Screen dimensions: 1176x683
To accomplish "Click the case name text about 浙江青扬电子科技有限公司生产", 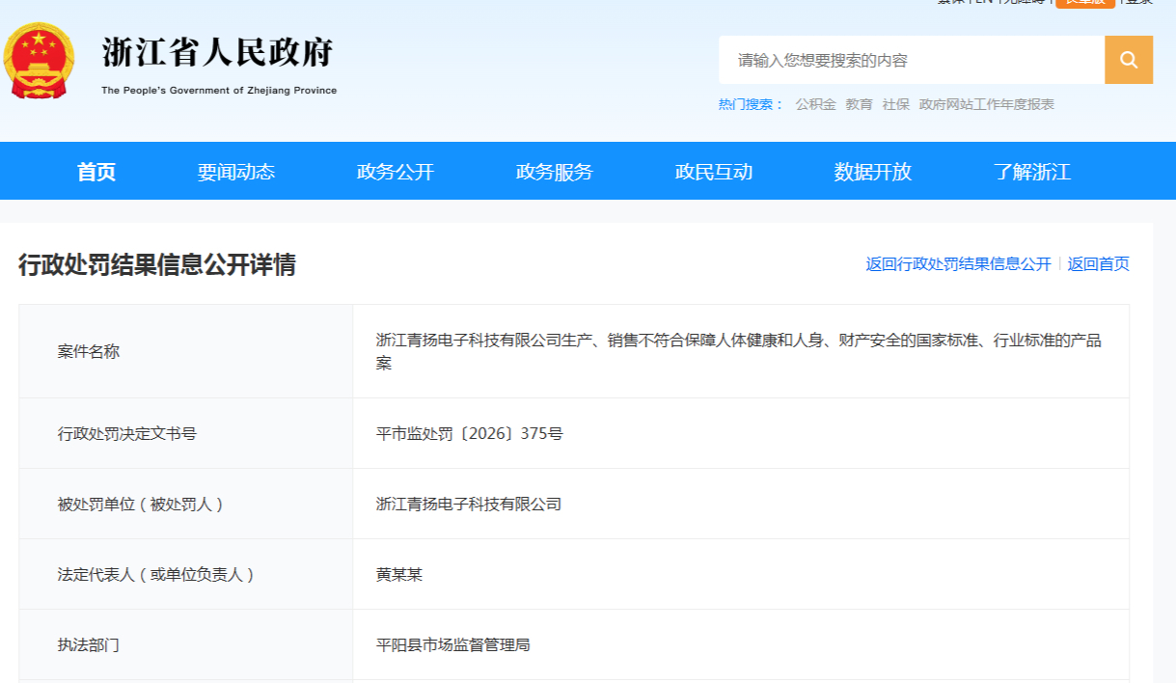I will pyautogui.click(x=739, y=351).
